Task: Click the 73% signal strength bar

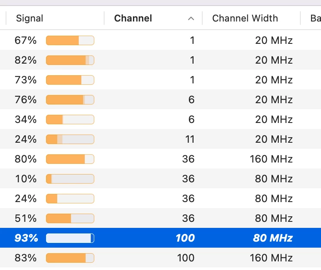Action: click(70, 80)
